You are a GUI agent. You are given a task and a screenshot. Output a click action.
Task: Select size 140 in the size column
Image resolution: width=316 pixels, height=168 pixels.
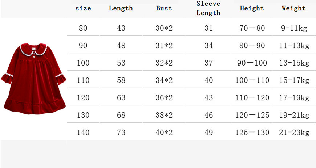click(83, 133)
